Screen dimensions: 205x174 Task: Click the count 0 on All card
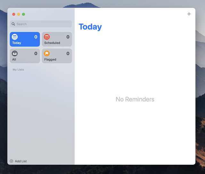click(36, 53)
